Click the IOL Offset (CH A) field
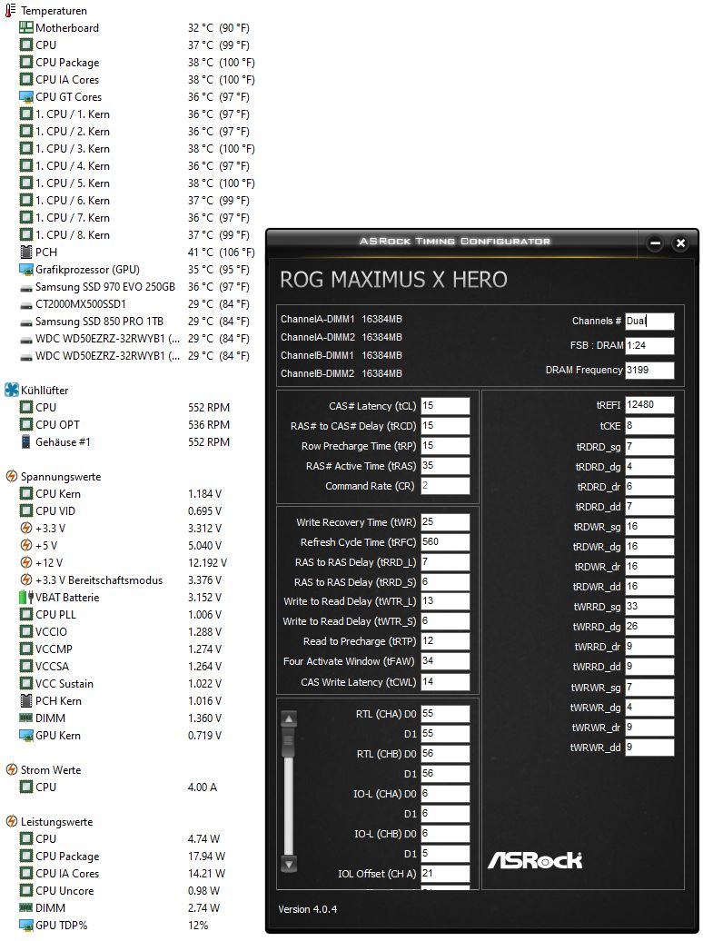 445,873
